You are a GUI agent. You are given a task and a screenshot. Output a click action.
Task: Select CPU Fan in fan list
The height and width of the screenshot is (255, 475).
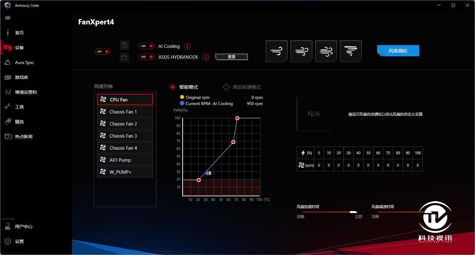pos(125,100)
